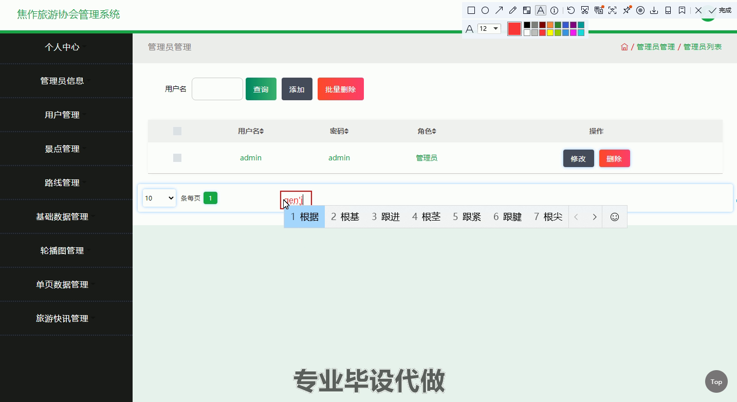Screen dimensions: 737x402
Task: Open 管理员列表 breadcrumb link
Action: pos(703,47)
